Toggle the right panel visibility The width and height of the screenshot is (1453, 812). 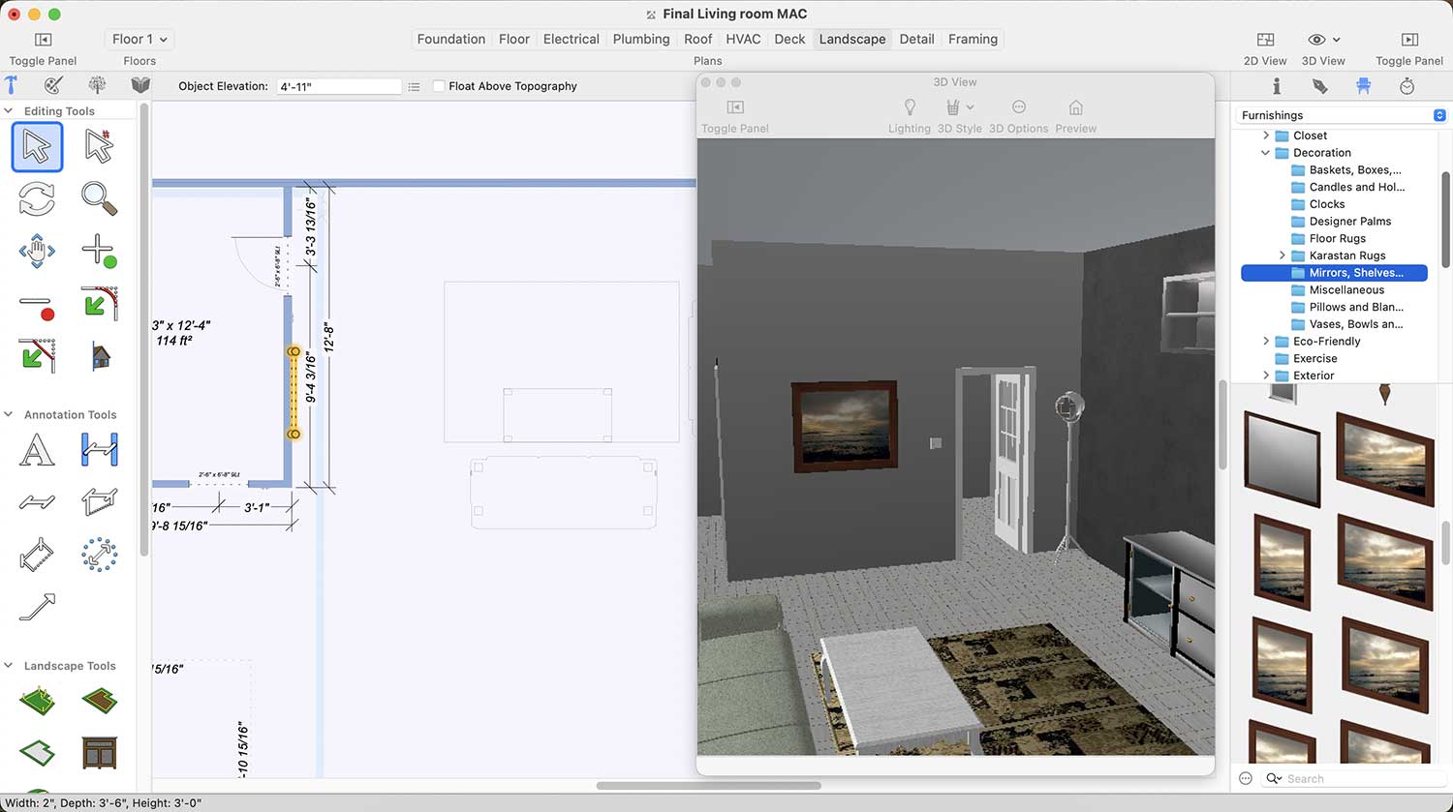point(1408,40)
